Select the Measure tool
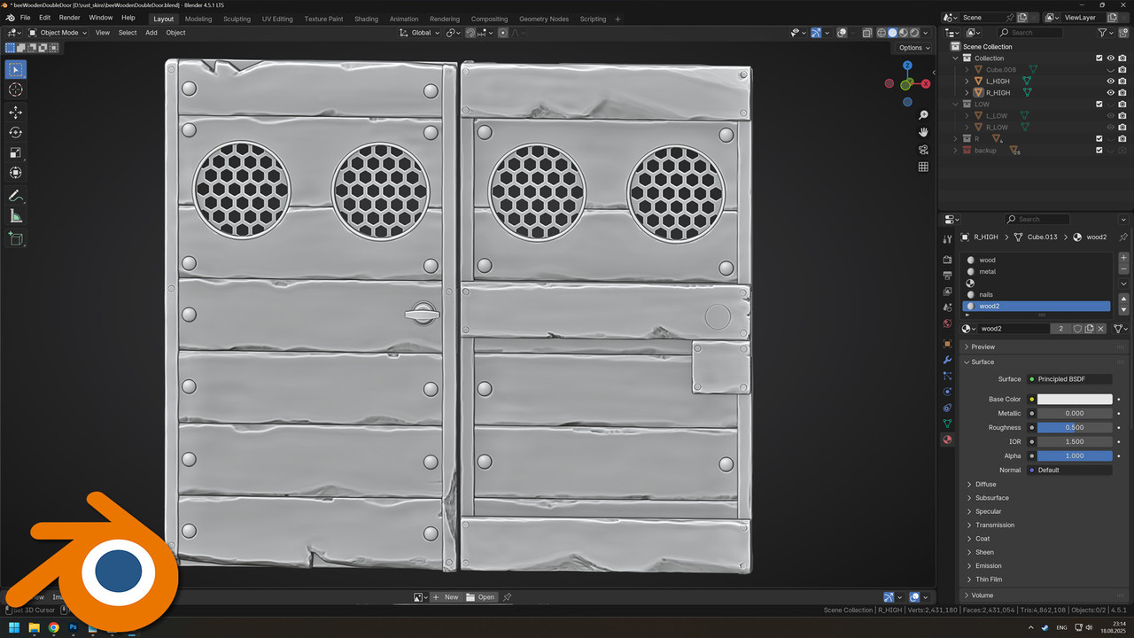Screen dimensions: 1134x638 coord(16,216)
